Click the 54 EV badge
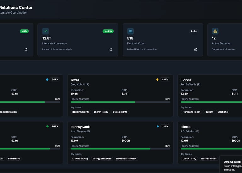This screenshot has height=173, width=242. tap(55, 80)
